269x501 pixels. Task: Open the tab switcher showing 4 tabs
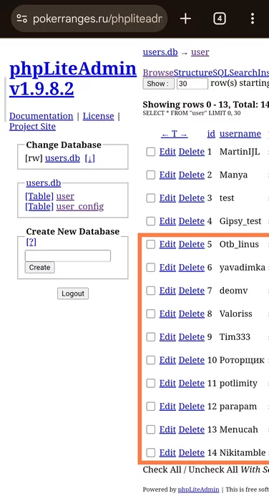pos(220,19)
